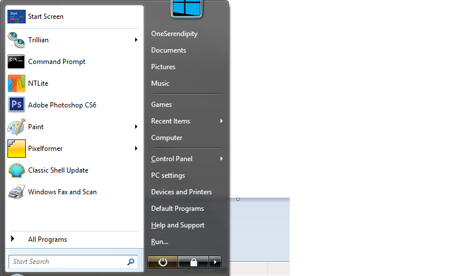Click the Recent Items label

[x=171, y=121]
